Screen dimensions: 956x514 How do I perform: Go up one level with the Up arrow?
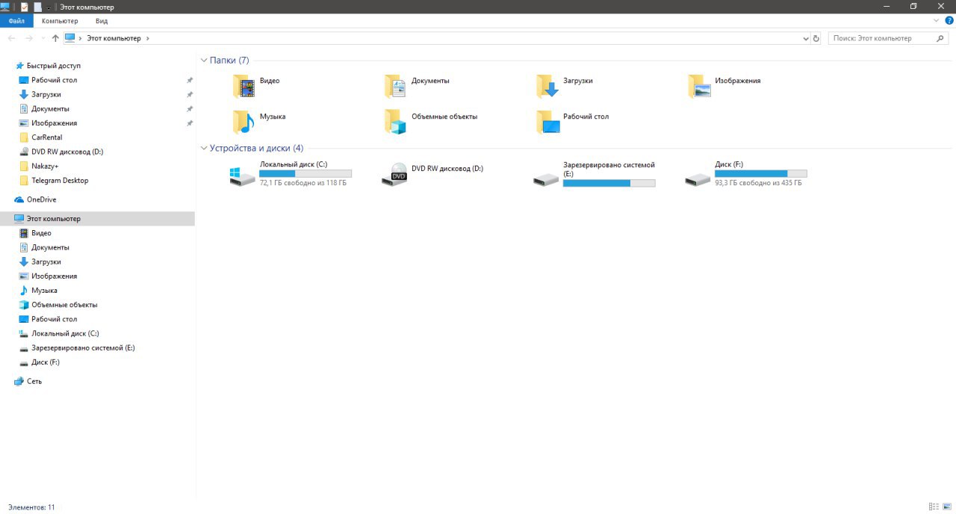coord(55,38)
